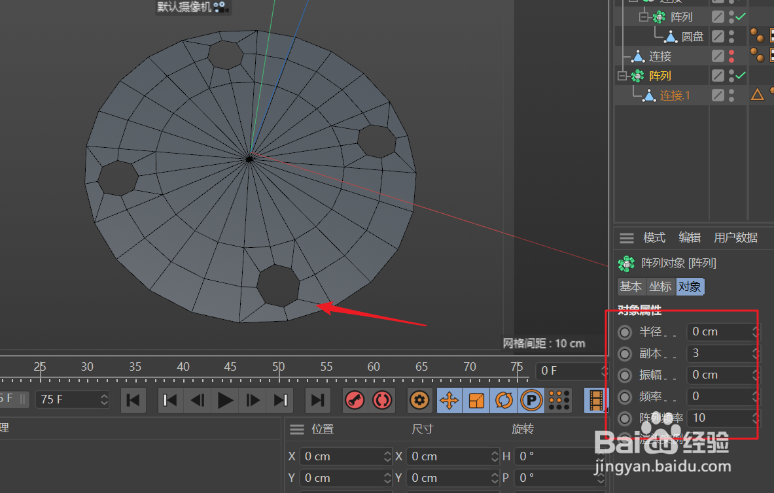Play the animation forward
The width and height of the screenshot is (774, 493).
click(x=225, y=400)
